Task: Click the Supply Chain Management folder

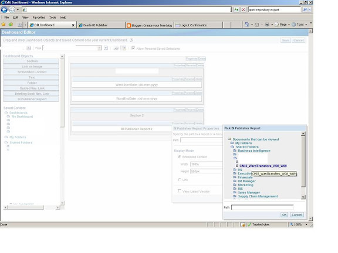Action: (258, 196)
